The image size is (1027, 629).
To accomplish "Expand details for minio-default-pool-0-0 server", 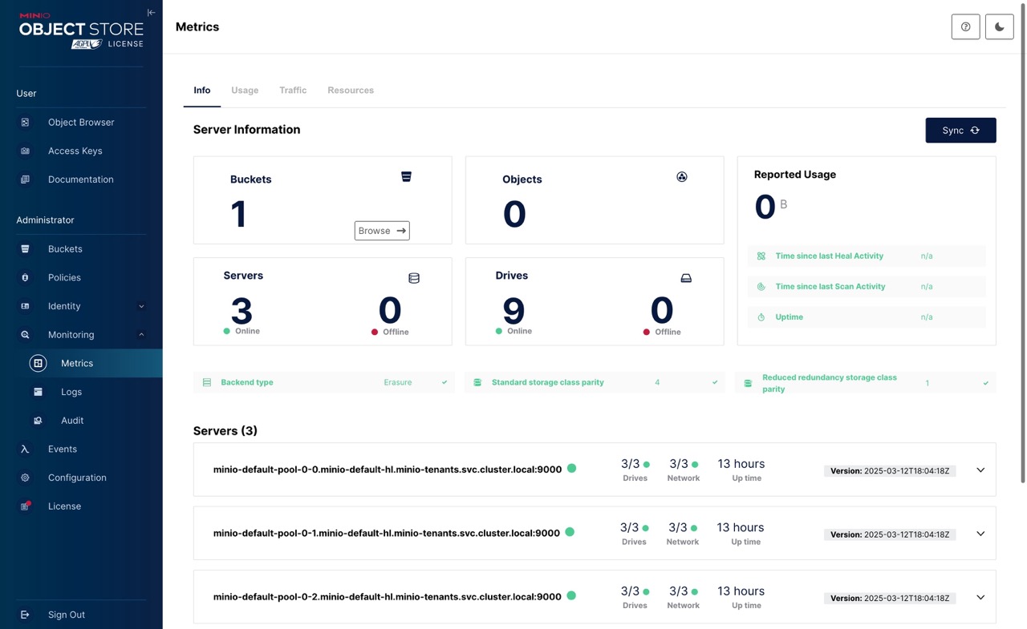I will point(980,470).
